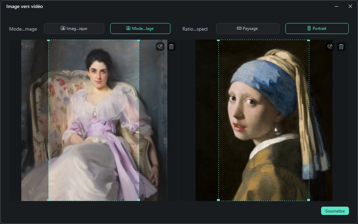This screenshot has width=358, height=224.
Task: Click bottom-right crop handle on right image
Action: (x=309, y=200)
